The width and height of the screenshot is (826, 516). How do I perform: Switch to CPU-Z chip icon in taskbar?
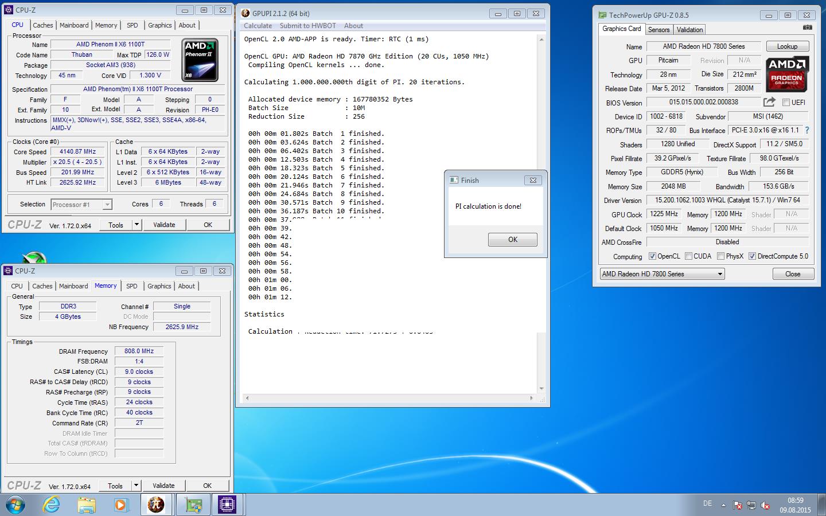pyautogui.click(x=228, y=505)
